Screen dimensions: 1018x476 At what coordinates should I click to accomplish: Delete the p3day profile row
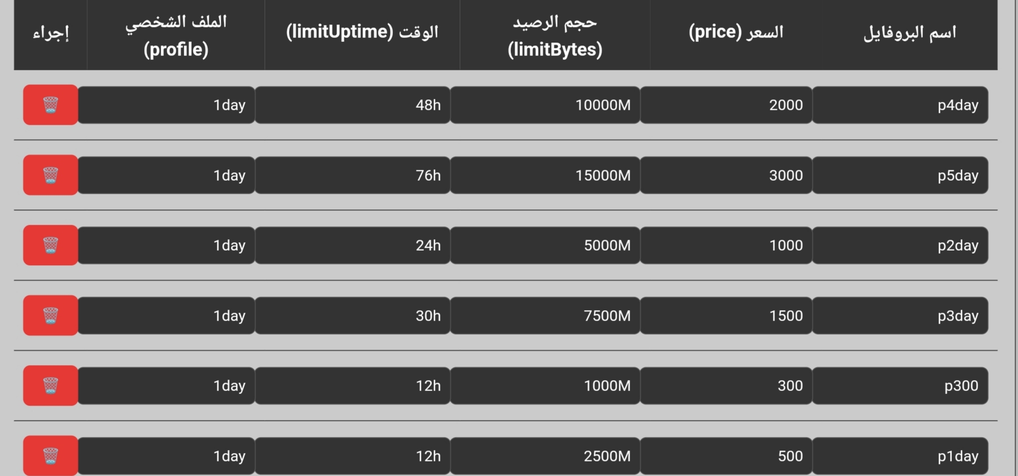click(50, 316)
